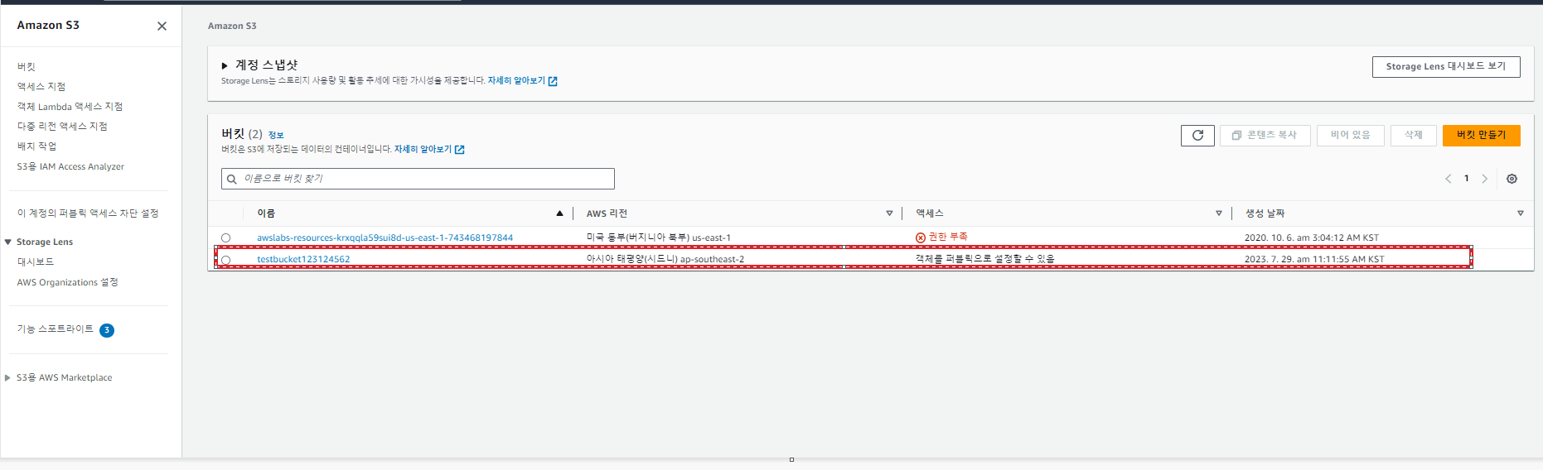The width and height of the screenshot is (1543, 470).
Task: Open 자세히 알아보기 link under account snapshot
Action: [x=516, y=81]
